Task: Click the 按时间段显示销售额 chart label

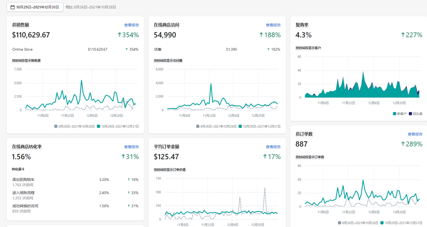Action: pyautogui.click(x=26, y=60)
